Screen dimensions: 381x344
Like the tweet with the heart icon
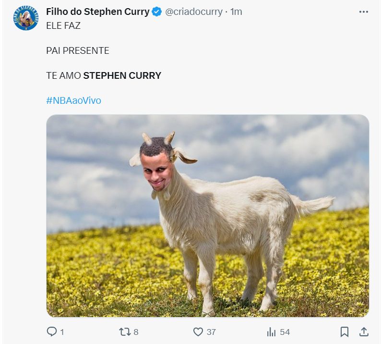tap(198, 332)
